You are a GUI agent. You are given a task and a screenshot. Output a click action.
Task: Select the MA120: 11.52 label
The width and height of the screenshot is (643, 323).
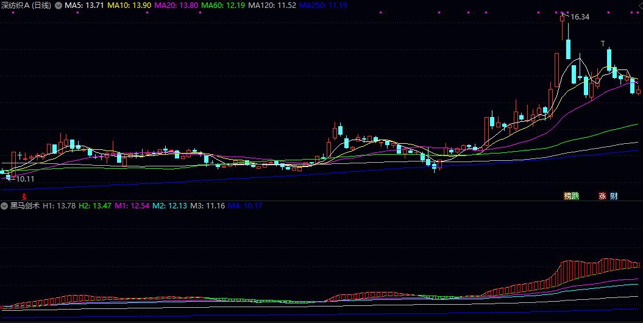click(x=272, y=5)
